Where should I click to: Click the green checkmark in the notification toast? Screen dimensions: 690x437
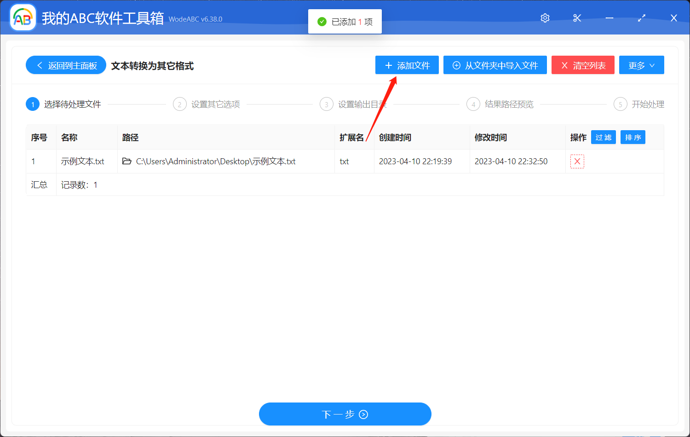click(322, 21)
